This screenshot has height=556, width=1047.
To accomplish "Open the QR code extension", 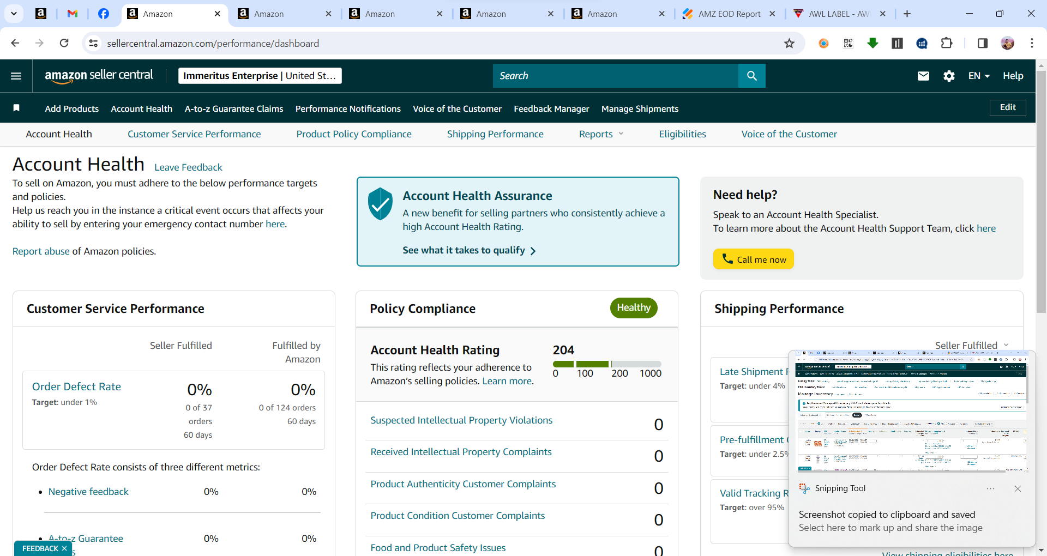I will 848,43.
